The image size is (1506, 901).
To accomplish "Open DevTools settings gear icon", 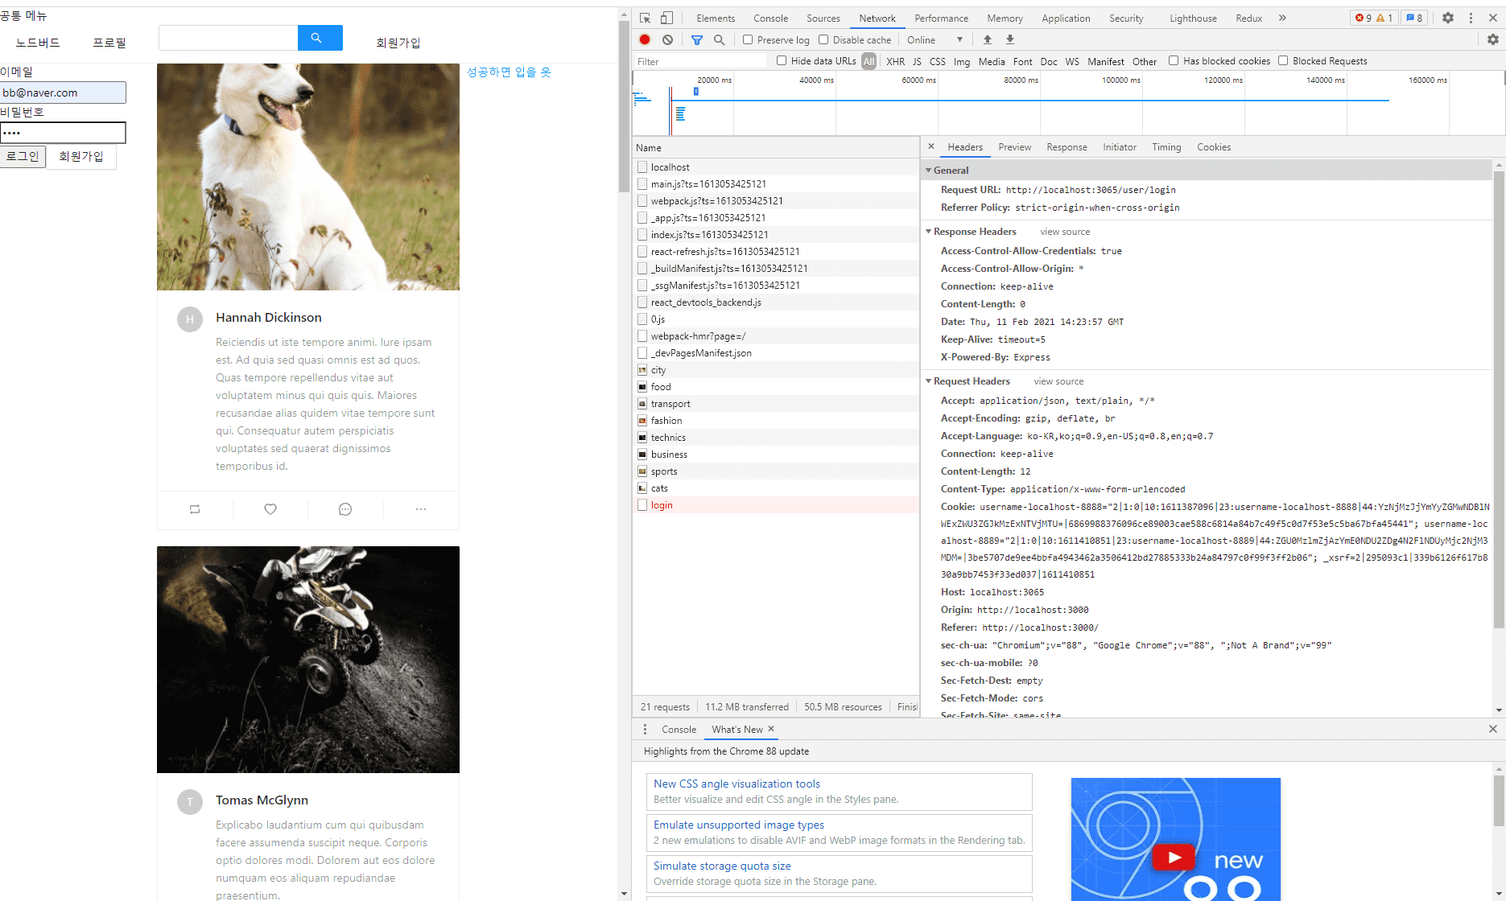I will [1448, 18].
